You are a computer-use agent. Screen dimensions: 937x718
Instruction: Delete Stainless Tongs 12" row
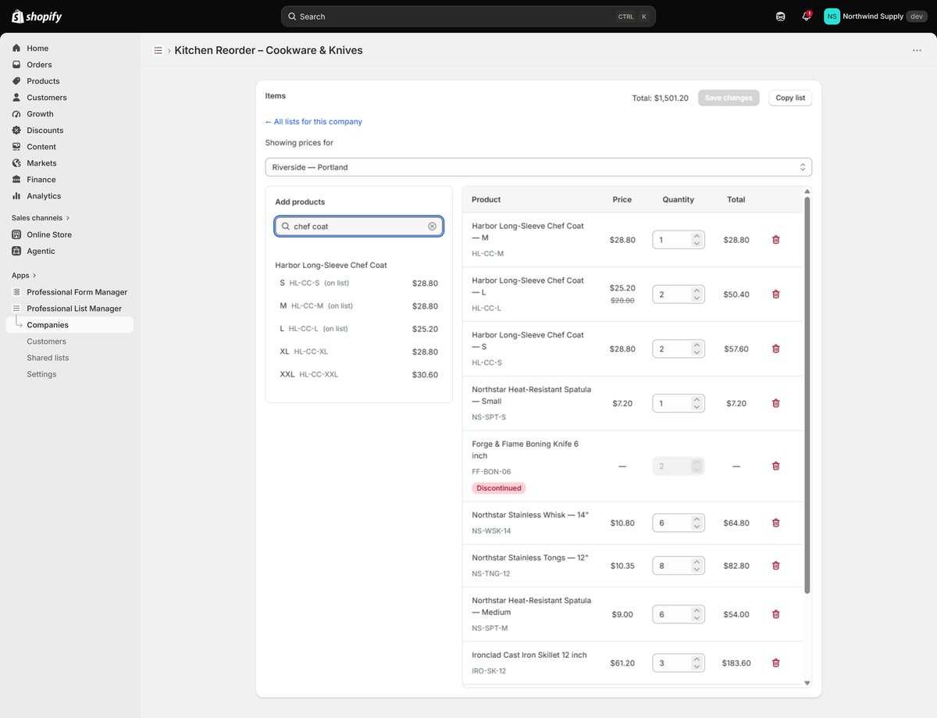coord(775,566)
